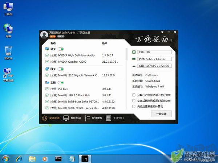
Task: Switch to the 驱动列表 tab
Action: pyautogui.click(x=51, y=118)
